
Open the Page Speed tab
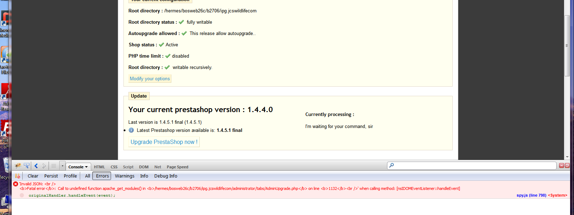(177, 167)
